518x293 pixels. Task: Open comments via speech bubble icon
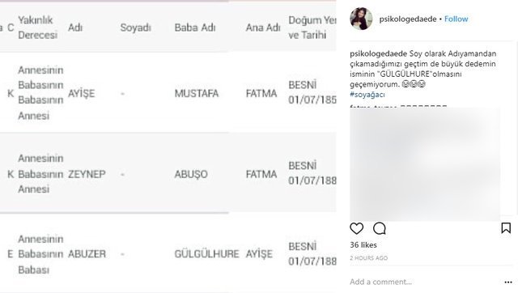click(380, 228)
